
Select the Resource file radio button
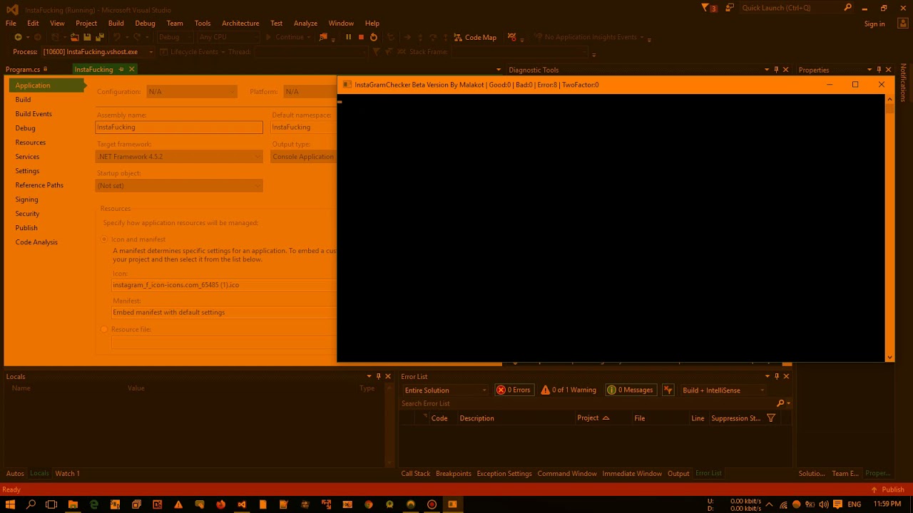pos(105,329)
